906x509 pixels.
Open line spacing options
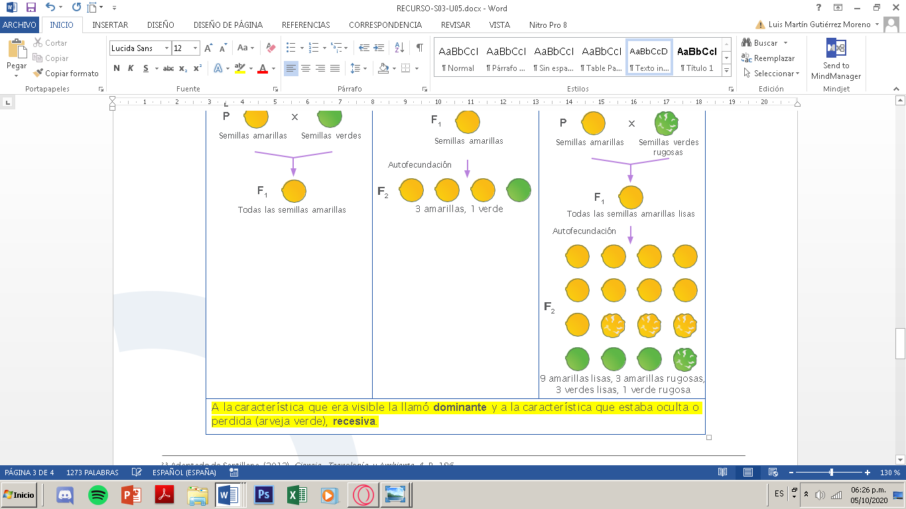tap(358, 68)
